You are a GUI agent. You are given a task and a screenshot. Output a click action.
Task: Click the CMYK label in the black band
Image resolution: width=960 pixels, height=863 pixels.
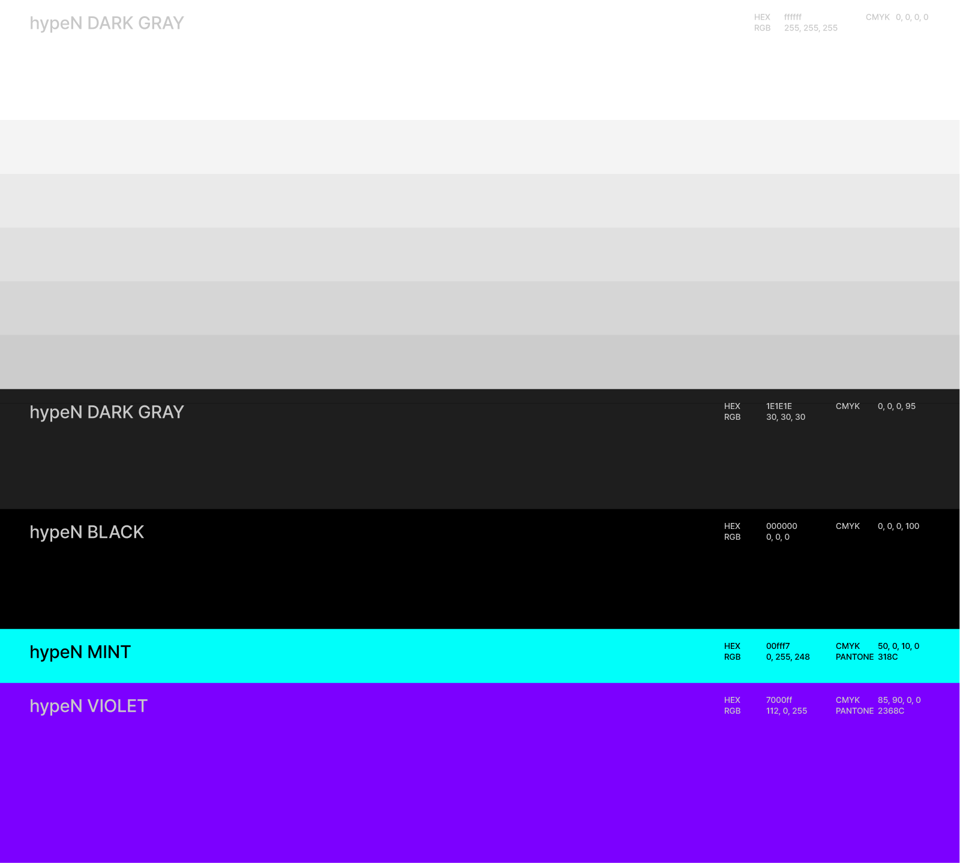848,527
